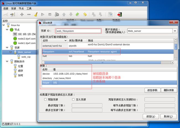Click the horizontal scrollbar left arrow
The width and height of the screenshot is (180, 128).
[43, 62]
